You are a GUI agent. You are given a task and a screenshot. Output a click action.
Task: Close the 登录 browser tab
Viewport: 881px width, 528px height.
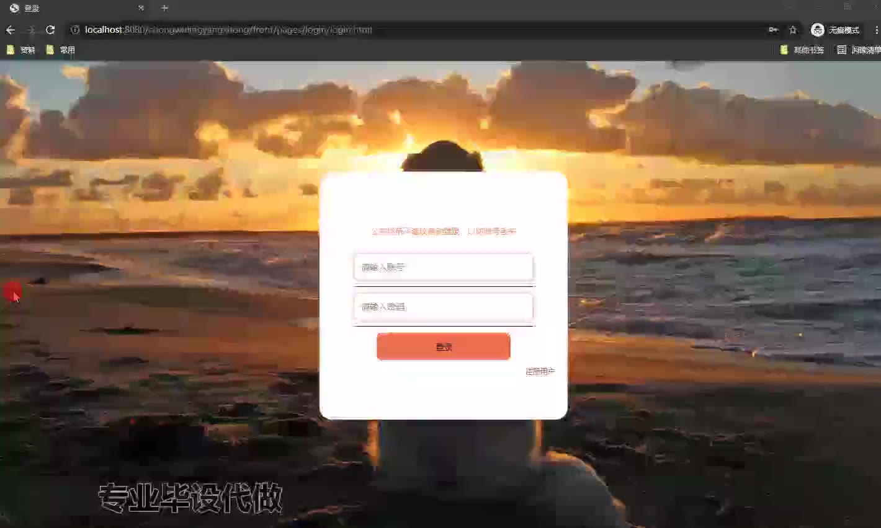point(141,8)
